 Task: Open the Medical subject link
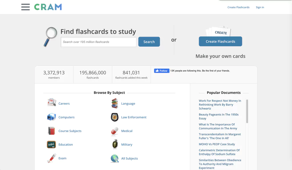point(127,131)
